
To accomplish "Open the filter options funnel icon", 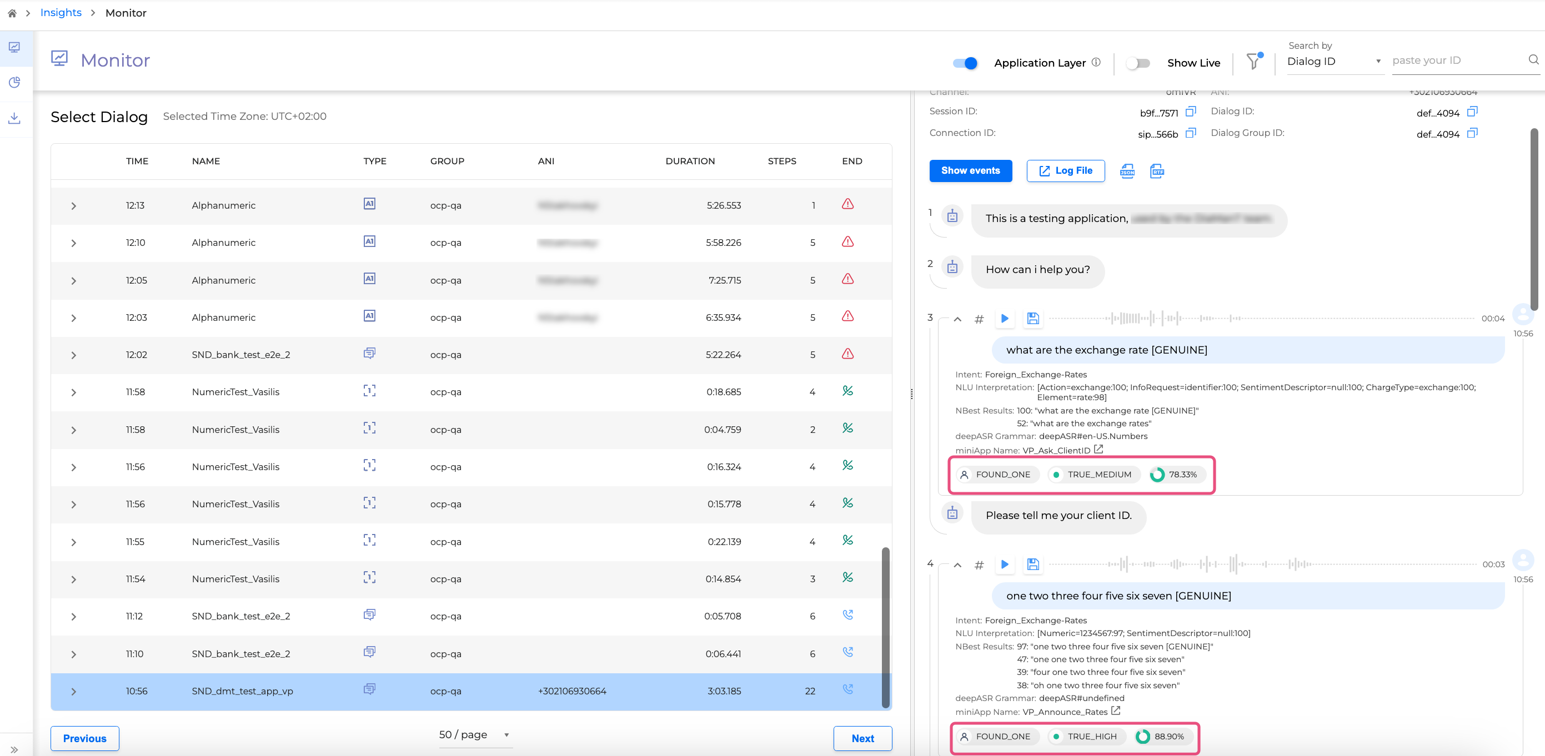I will coord(1253,61).
